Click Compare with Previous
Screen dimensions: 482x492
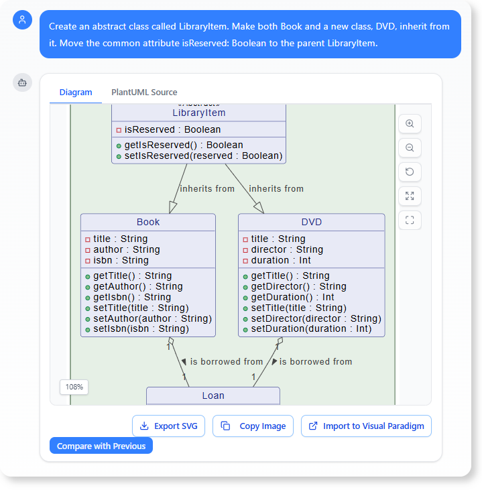tap(101, 446)
